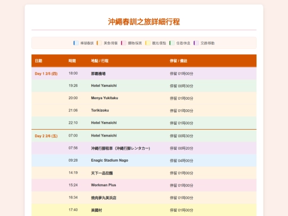Click the green 住宿/休息 legend swatch
This screenshot has width=288, height=216.
[172, 43]
